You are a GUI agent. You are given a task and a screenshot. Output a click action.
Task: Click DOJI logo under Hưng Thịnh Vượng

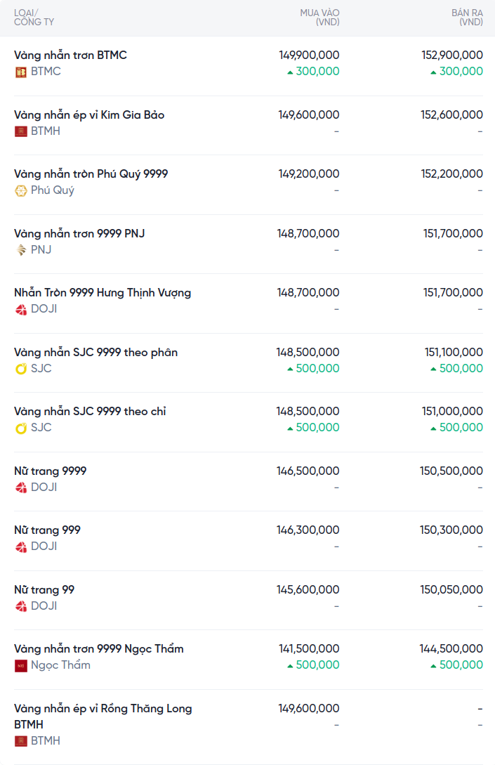pos(21,309)
